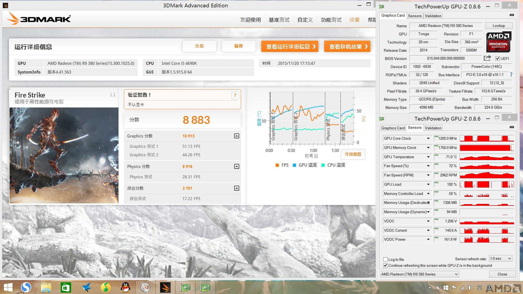Image resolution: width=523 pixels, height=294 pixels.
Task: Click the GPU Core Clock graph
Action: [x=487, y=138]
